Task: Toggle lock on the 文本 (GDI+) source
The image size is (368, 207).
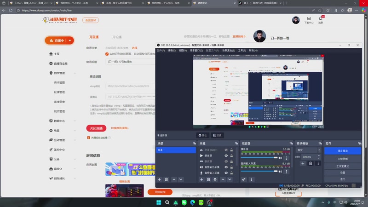Action: point(231,150)
